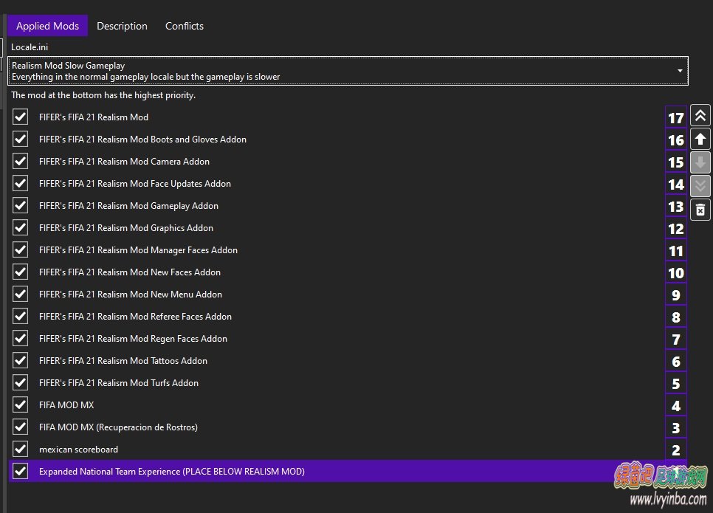
Task: Uncheck the plain FIFA MOD MX checkbox
Action: click(x=21, y=404)
